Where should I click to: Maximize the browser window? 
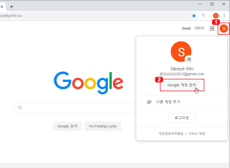click(x=212, y=4)
